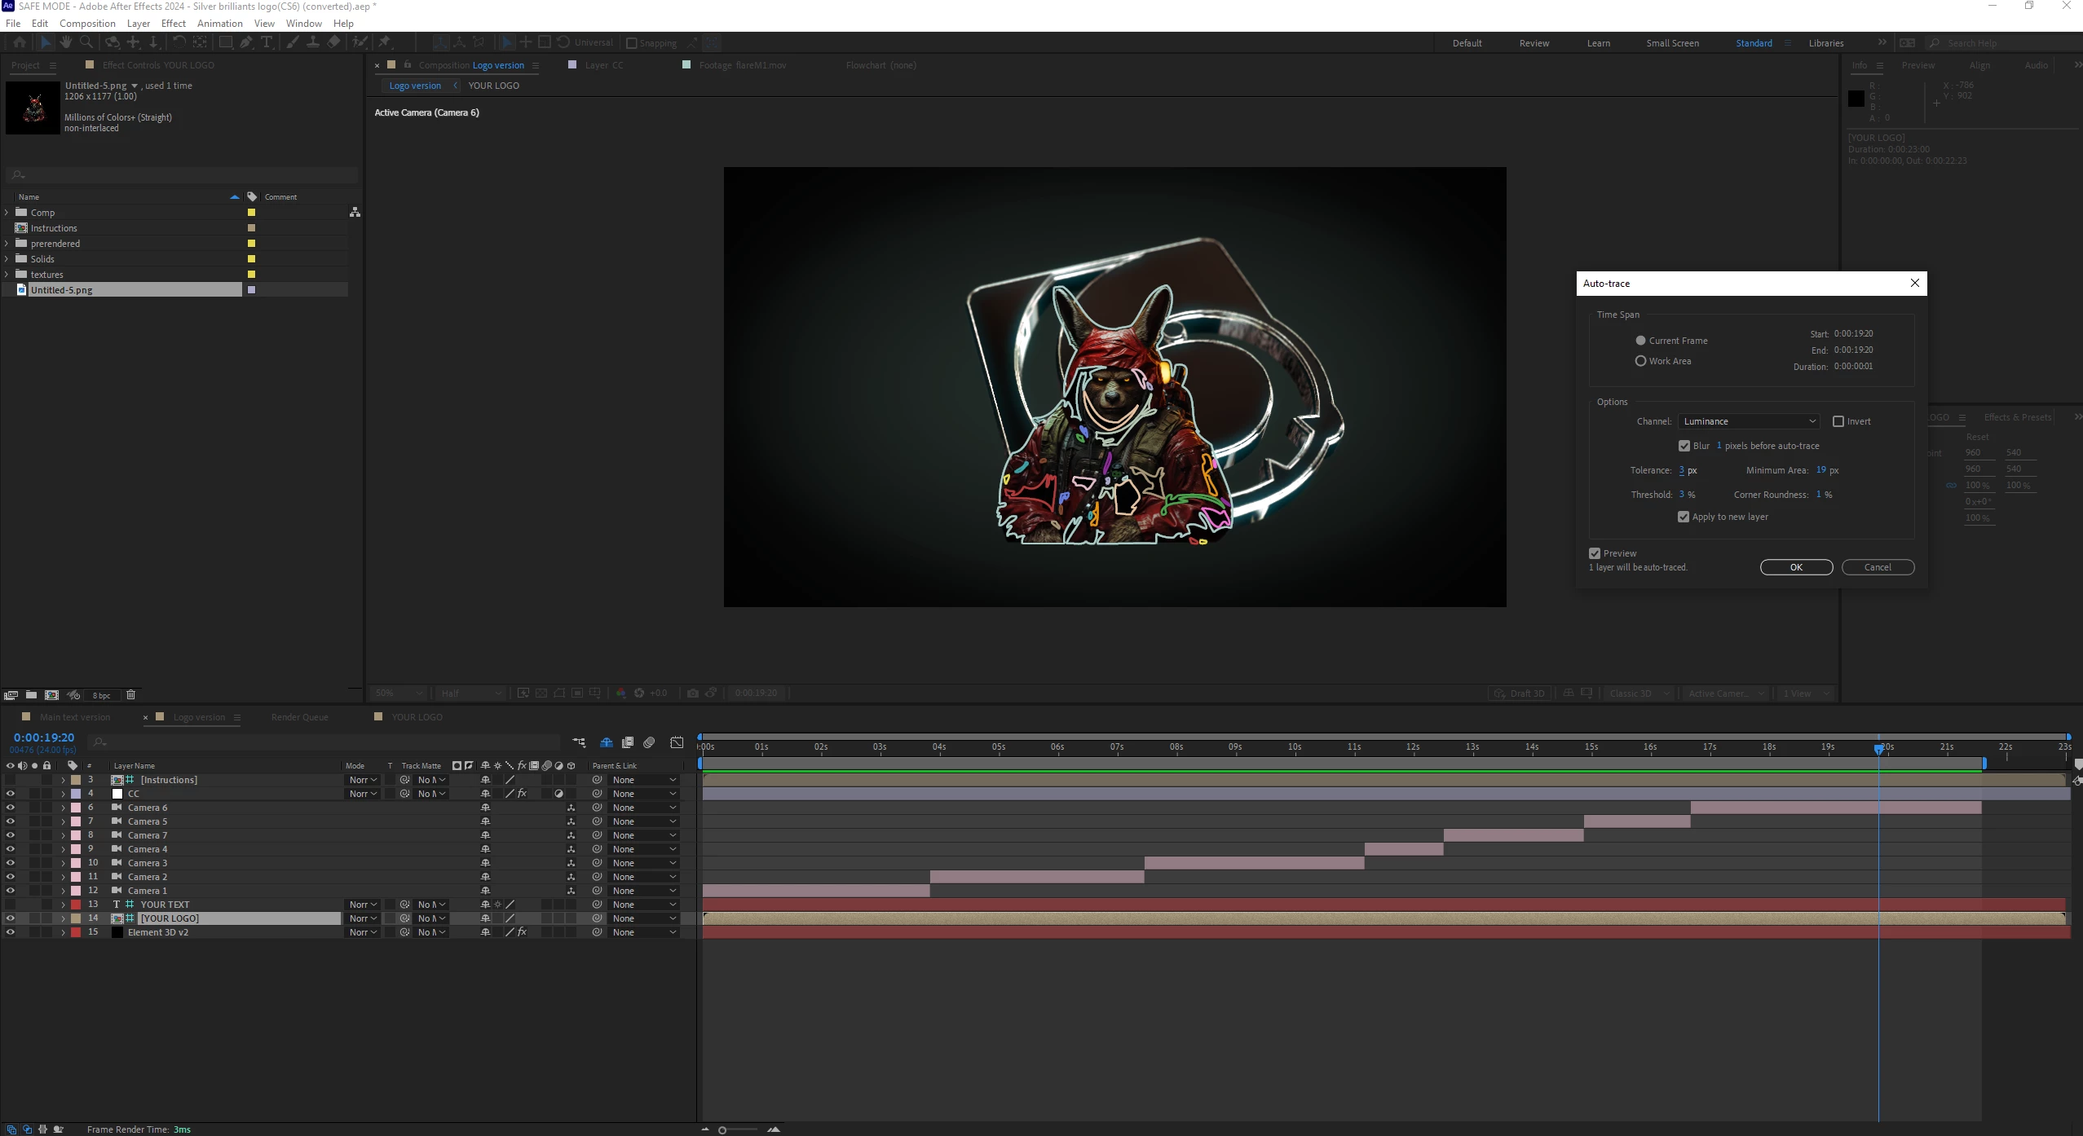Pick the Clone Stamp tool
This screenshot has width=2083, height=1136.
click(x=313, y=42)
